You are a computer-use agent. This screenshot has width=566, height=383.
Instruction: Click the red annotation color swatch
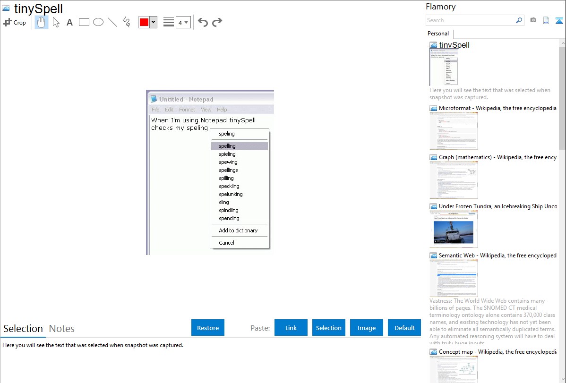pos(144,22)
